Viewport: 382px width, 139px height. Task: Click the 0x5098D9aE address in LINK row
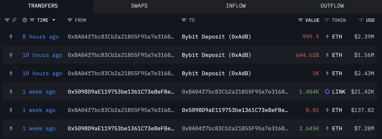point(121,92)
